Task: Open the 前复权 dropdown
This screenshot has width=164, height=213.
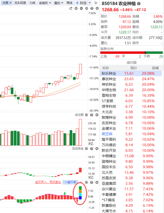Action: tap(45, 3)
